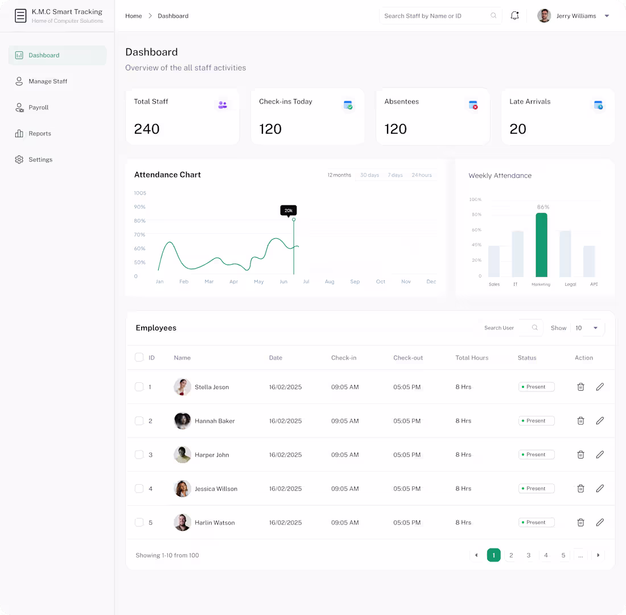
Task: Go to page 1 of employees
Action: [493, 555]
